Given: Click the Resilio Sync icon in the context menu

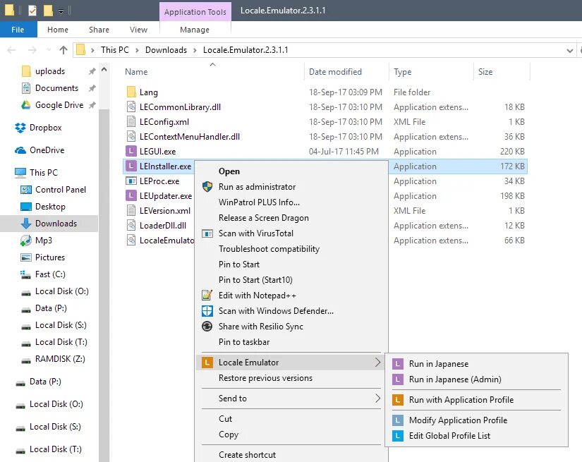Looking at the screenshot, I should (x=207, y=327).
